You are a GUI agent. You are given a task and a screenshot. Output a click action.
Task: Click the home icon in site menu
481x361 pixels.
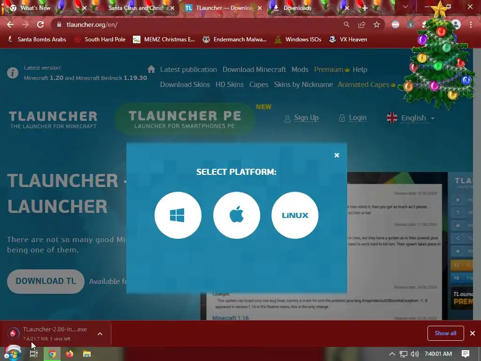point(151,69)
